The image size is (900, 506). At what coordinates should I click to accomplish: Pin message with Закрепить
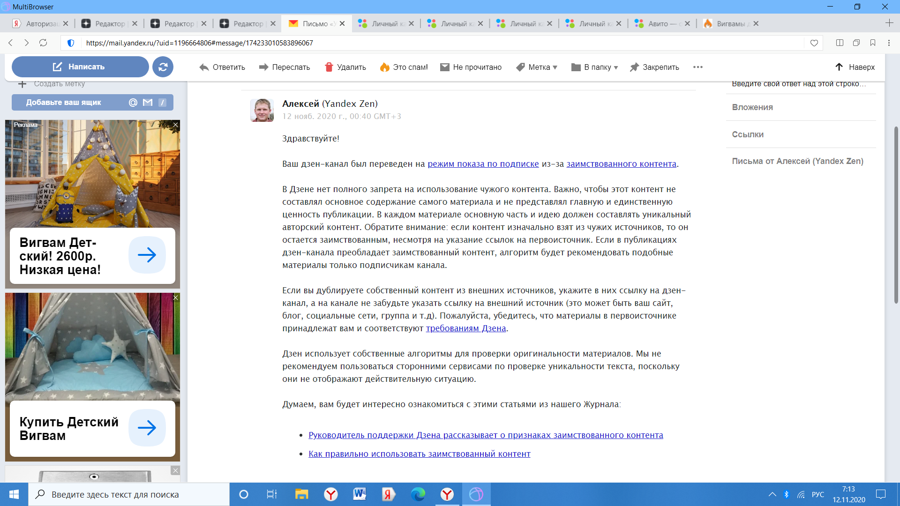pyautogui.click(x=654, y=67)
